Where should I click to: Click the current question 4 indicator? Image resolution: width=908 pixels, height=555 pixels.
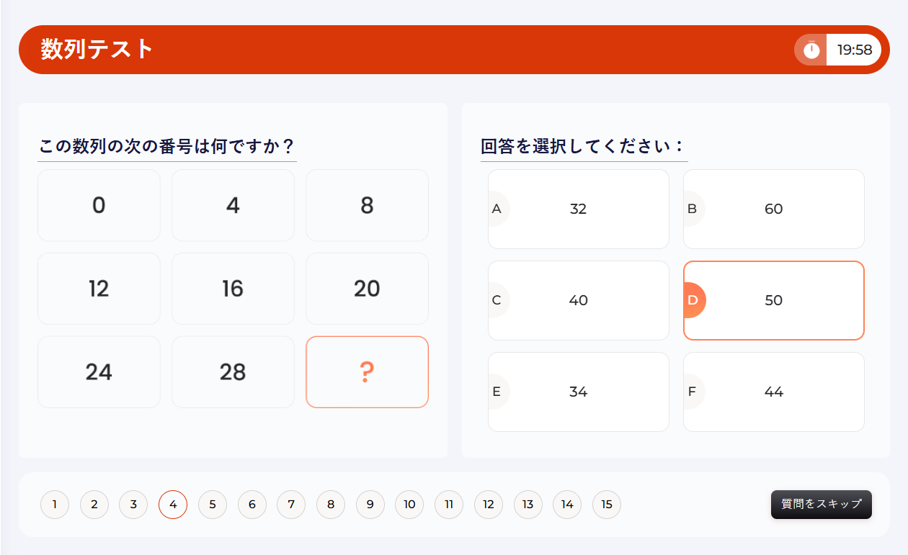tap(173, 505)
